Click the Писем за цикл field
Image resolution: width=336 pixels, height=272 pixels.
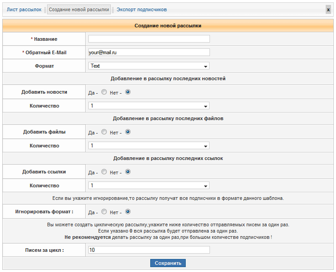149,250
